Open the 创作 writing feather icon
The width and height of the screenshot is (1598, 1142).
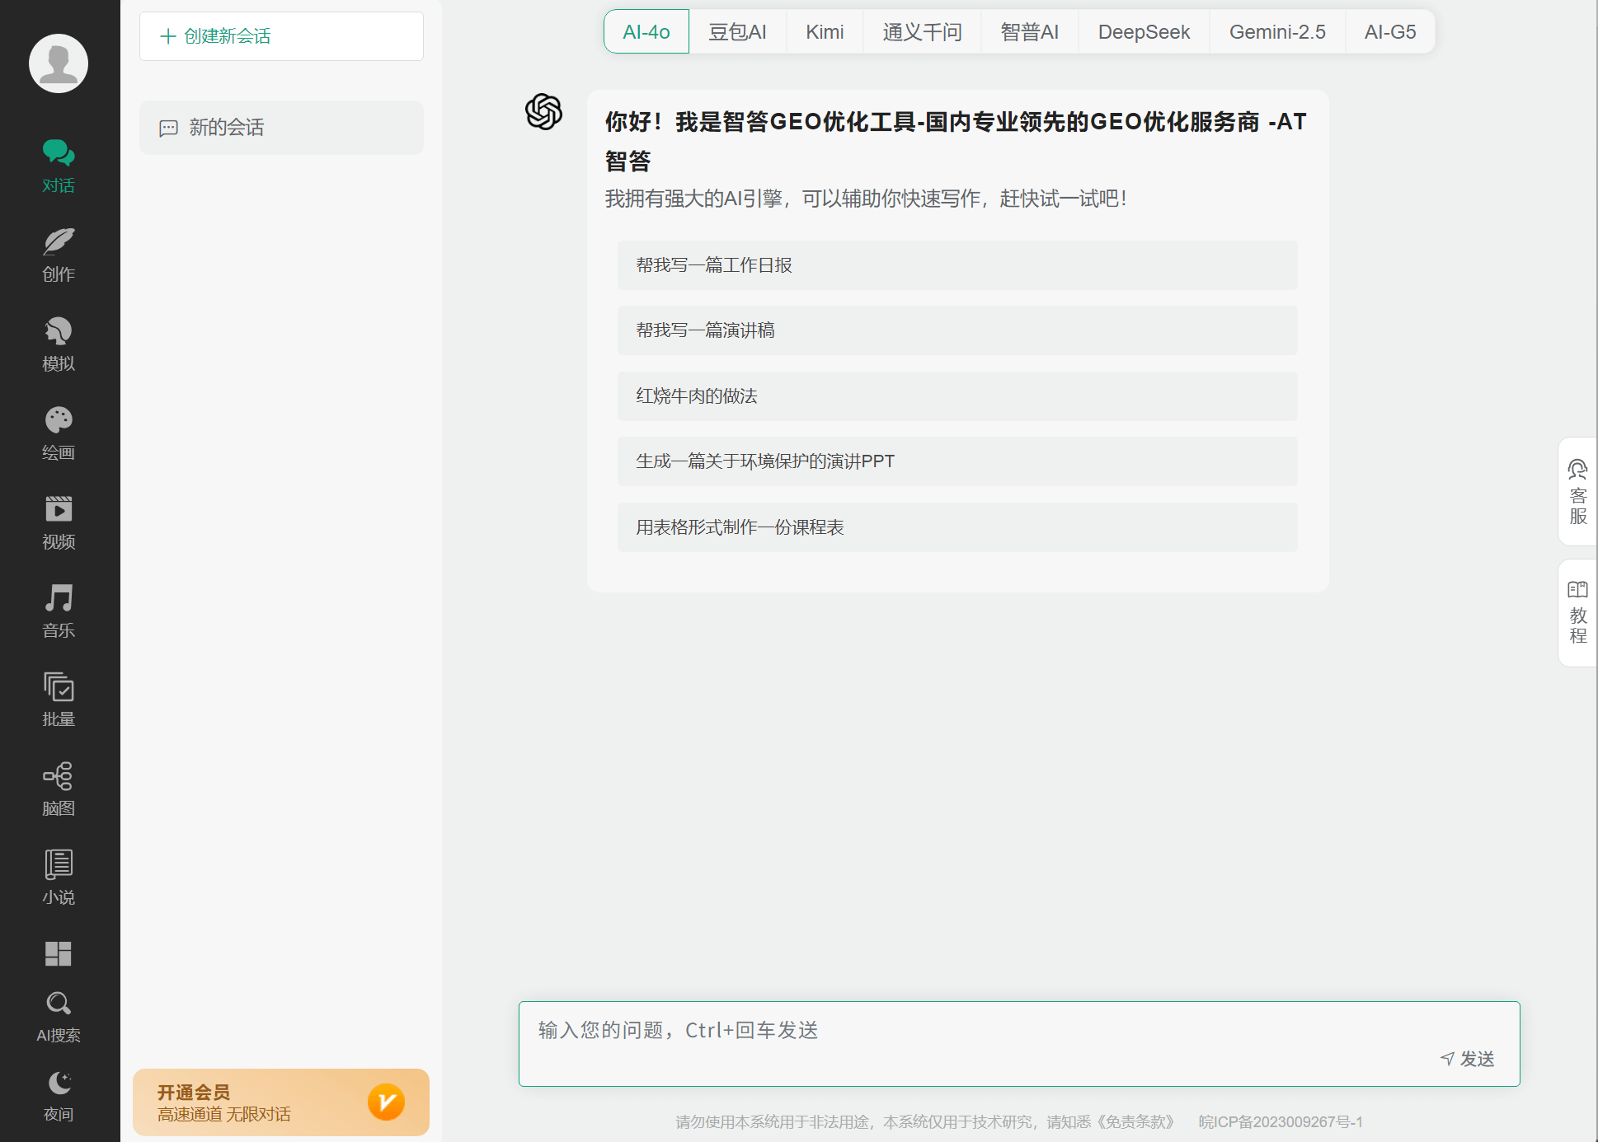click(x=59, y=243)
